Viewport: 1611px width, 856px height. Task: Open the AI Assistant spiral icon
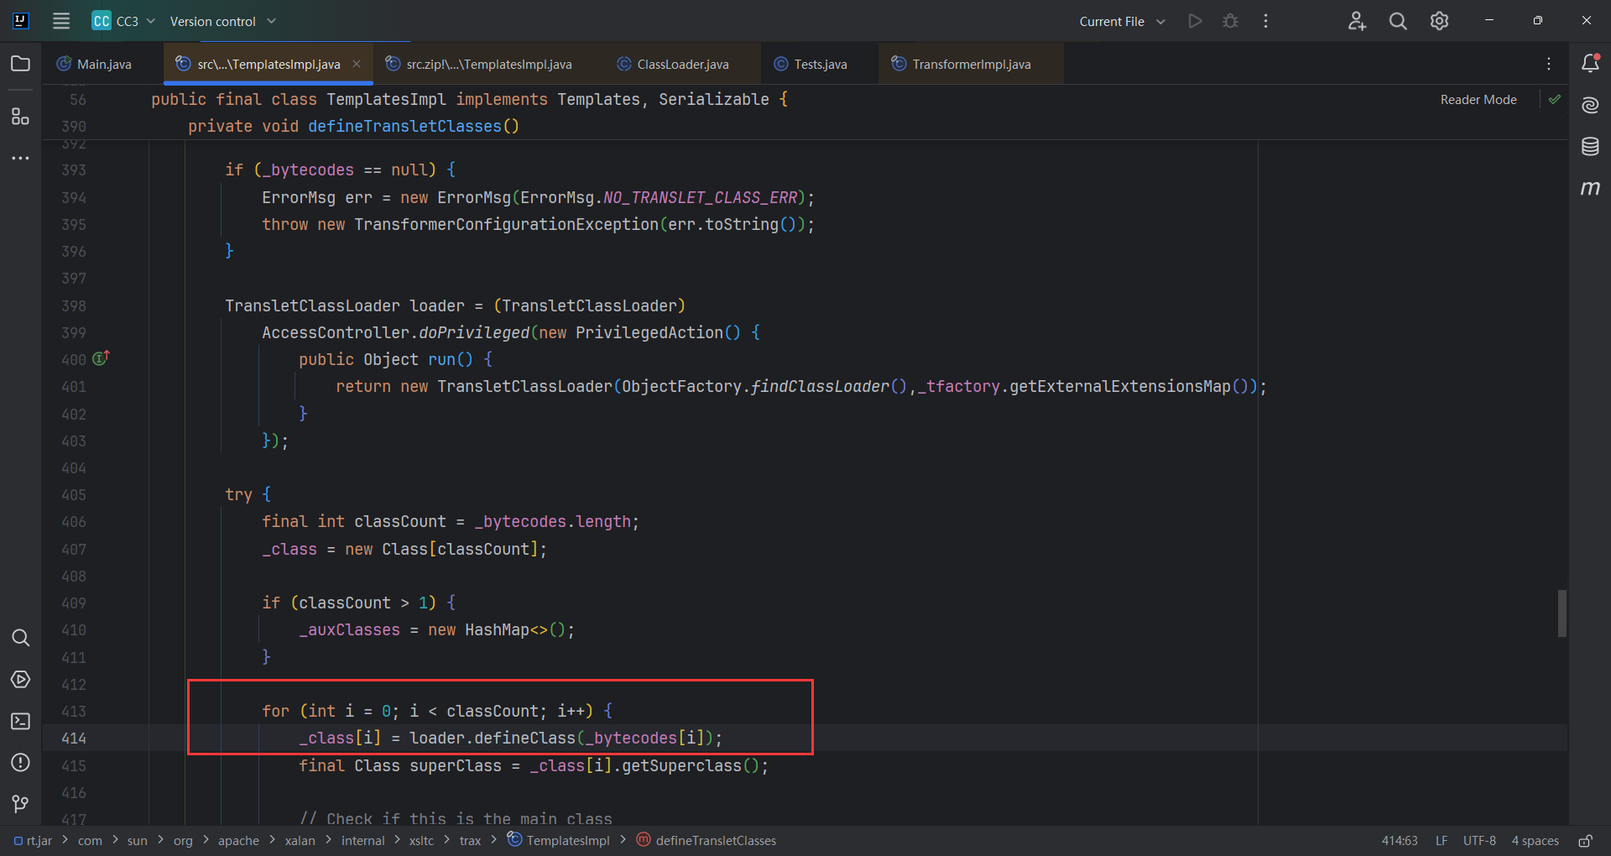1590,105
